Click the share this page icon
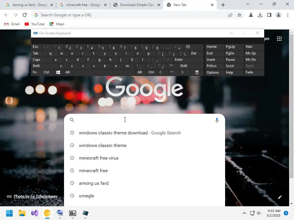294x220 pixels. tap(230, 15)
